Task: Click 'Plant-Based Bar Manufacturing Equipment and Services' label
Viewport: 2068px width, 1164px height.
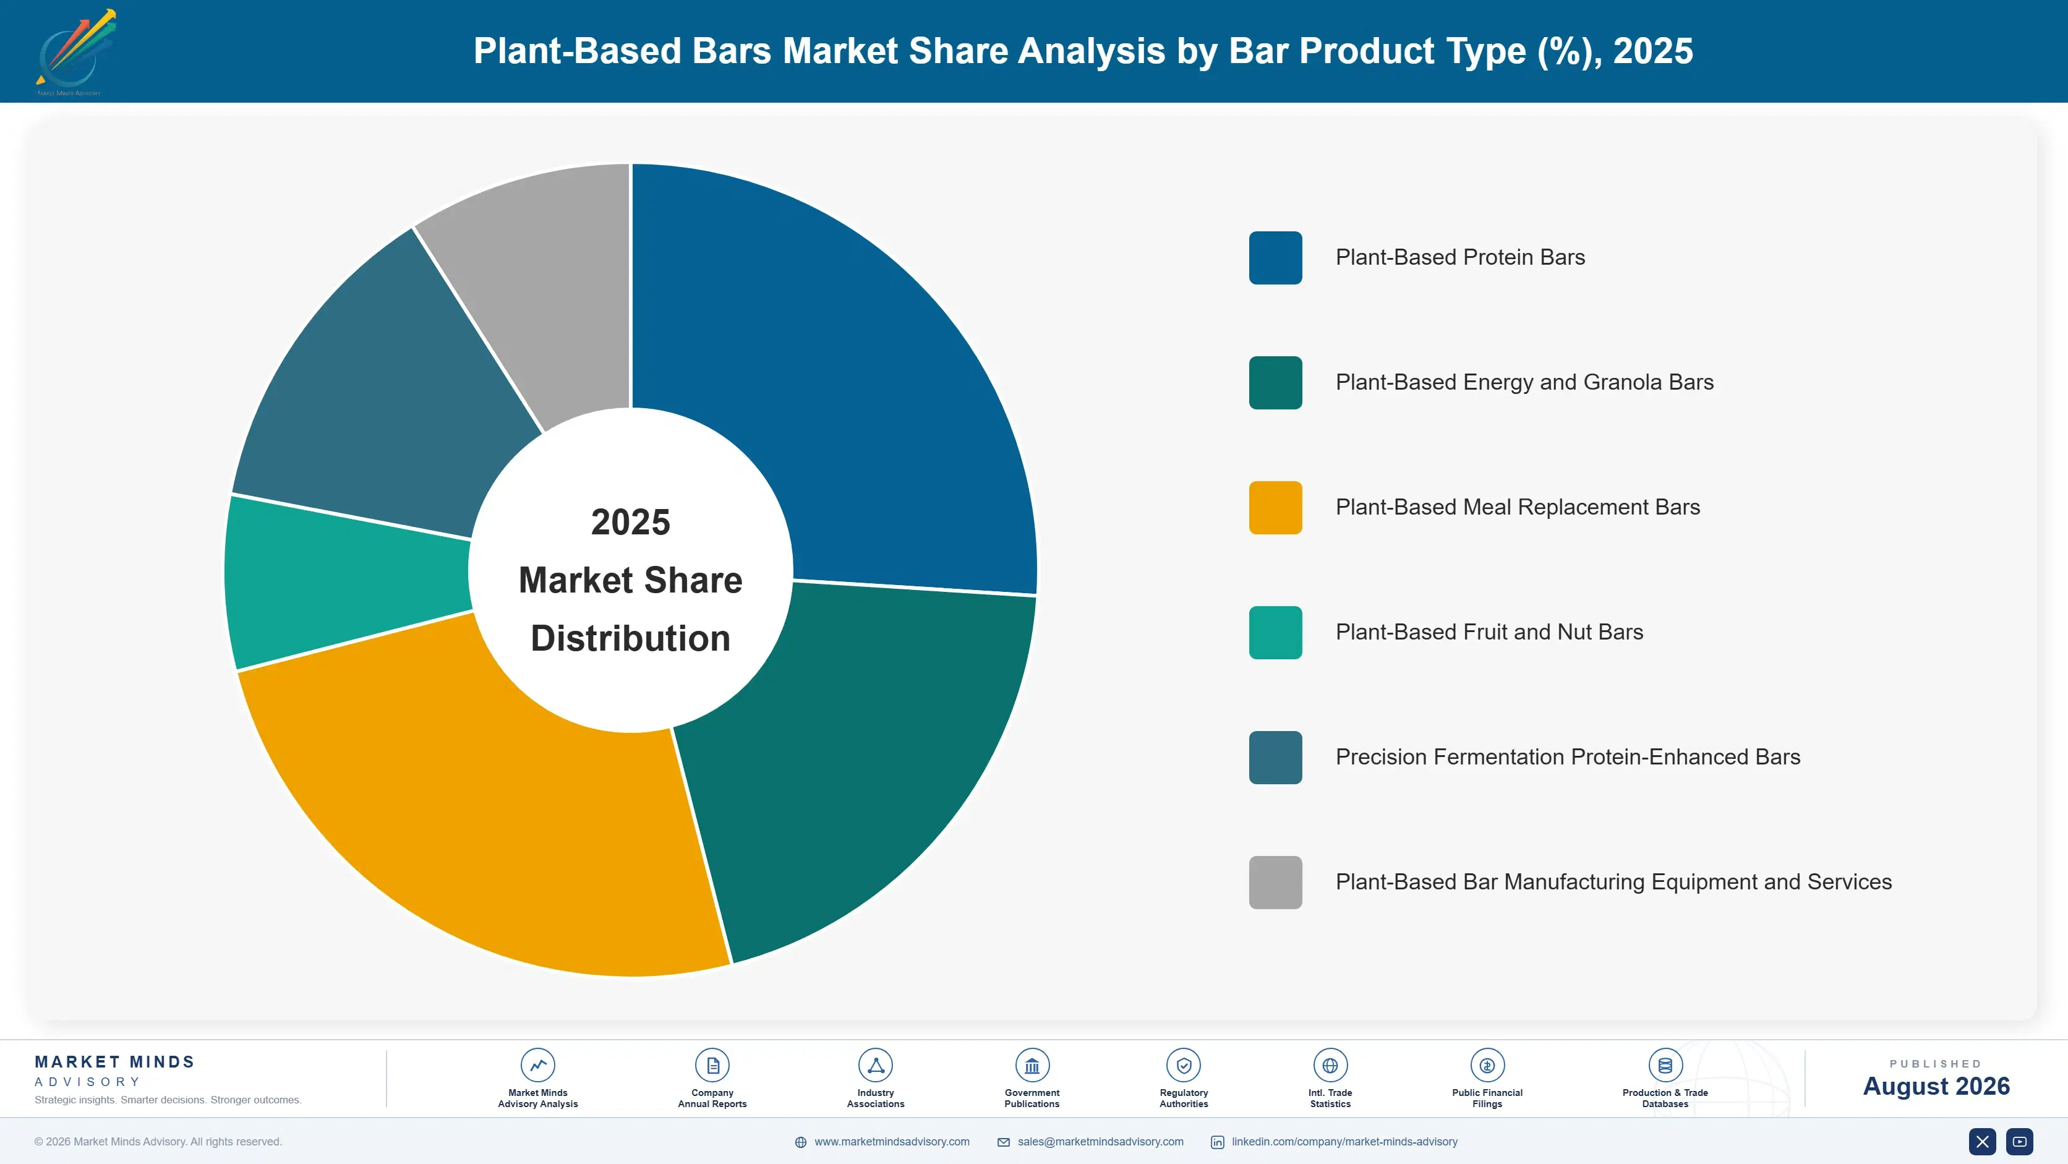Action: [x=1613, y=882]
